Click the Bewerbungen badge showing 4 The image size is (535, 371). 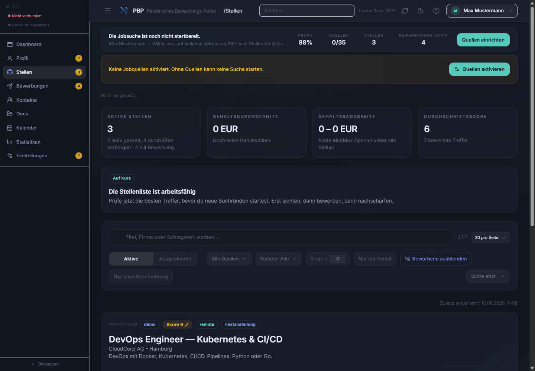point(79,86)
